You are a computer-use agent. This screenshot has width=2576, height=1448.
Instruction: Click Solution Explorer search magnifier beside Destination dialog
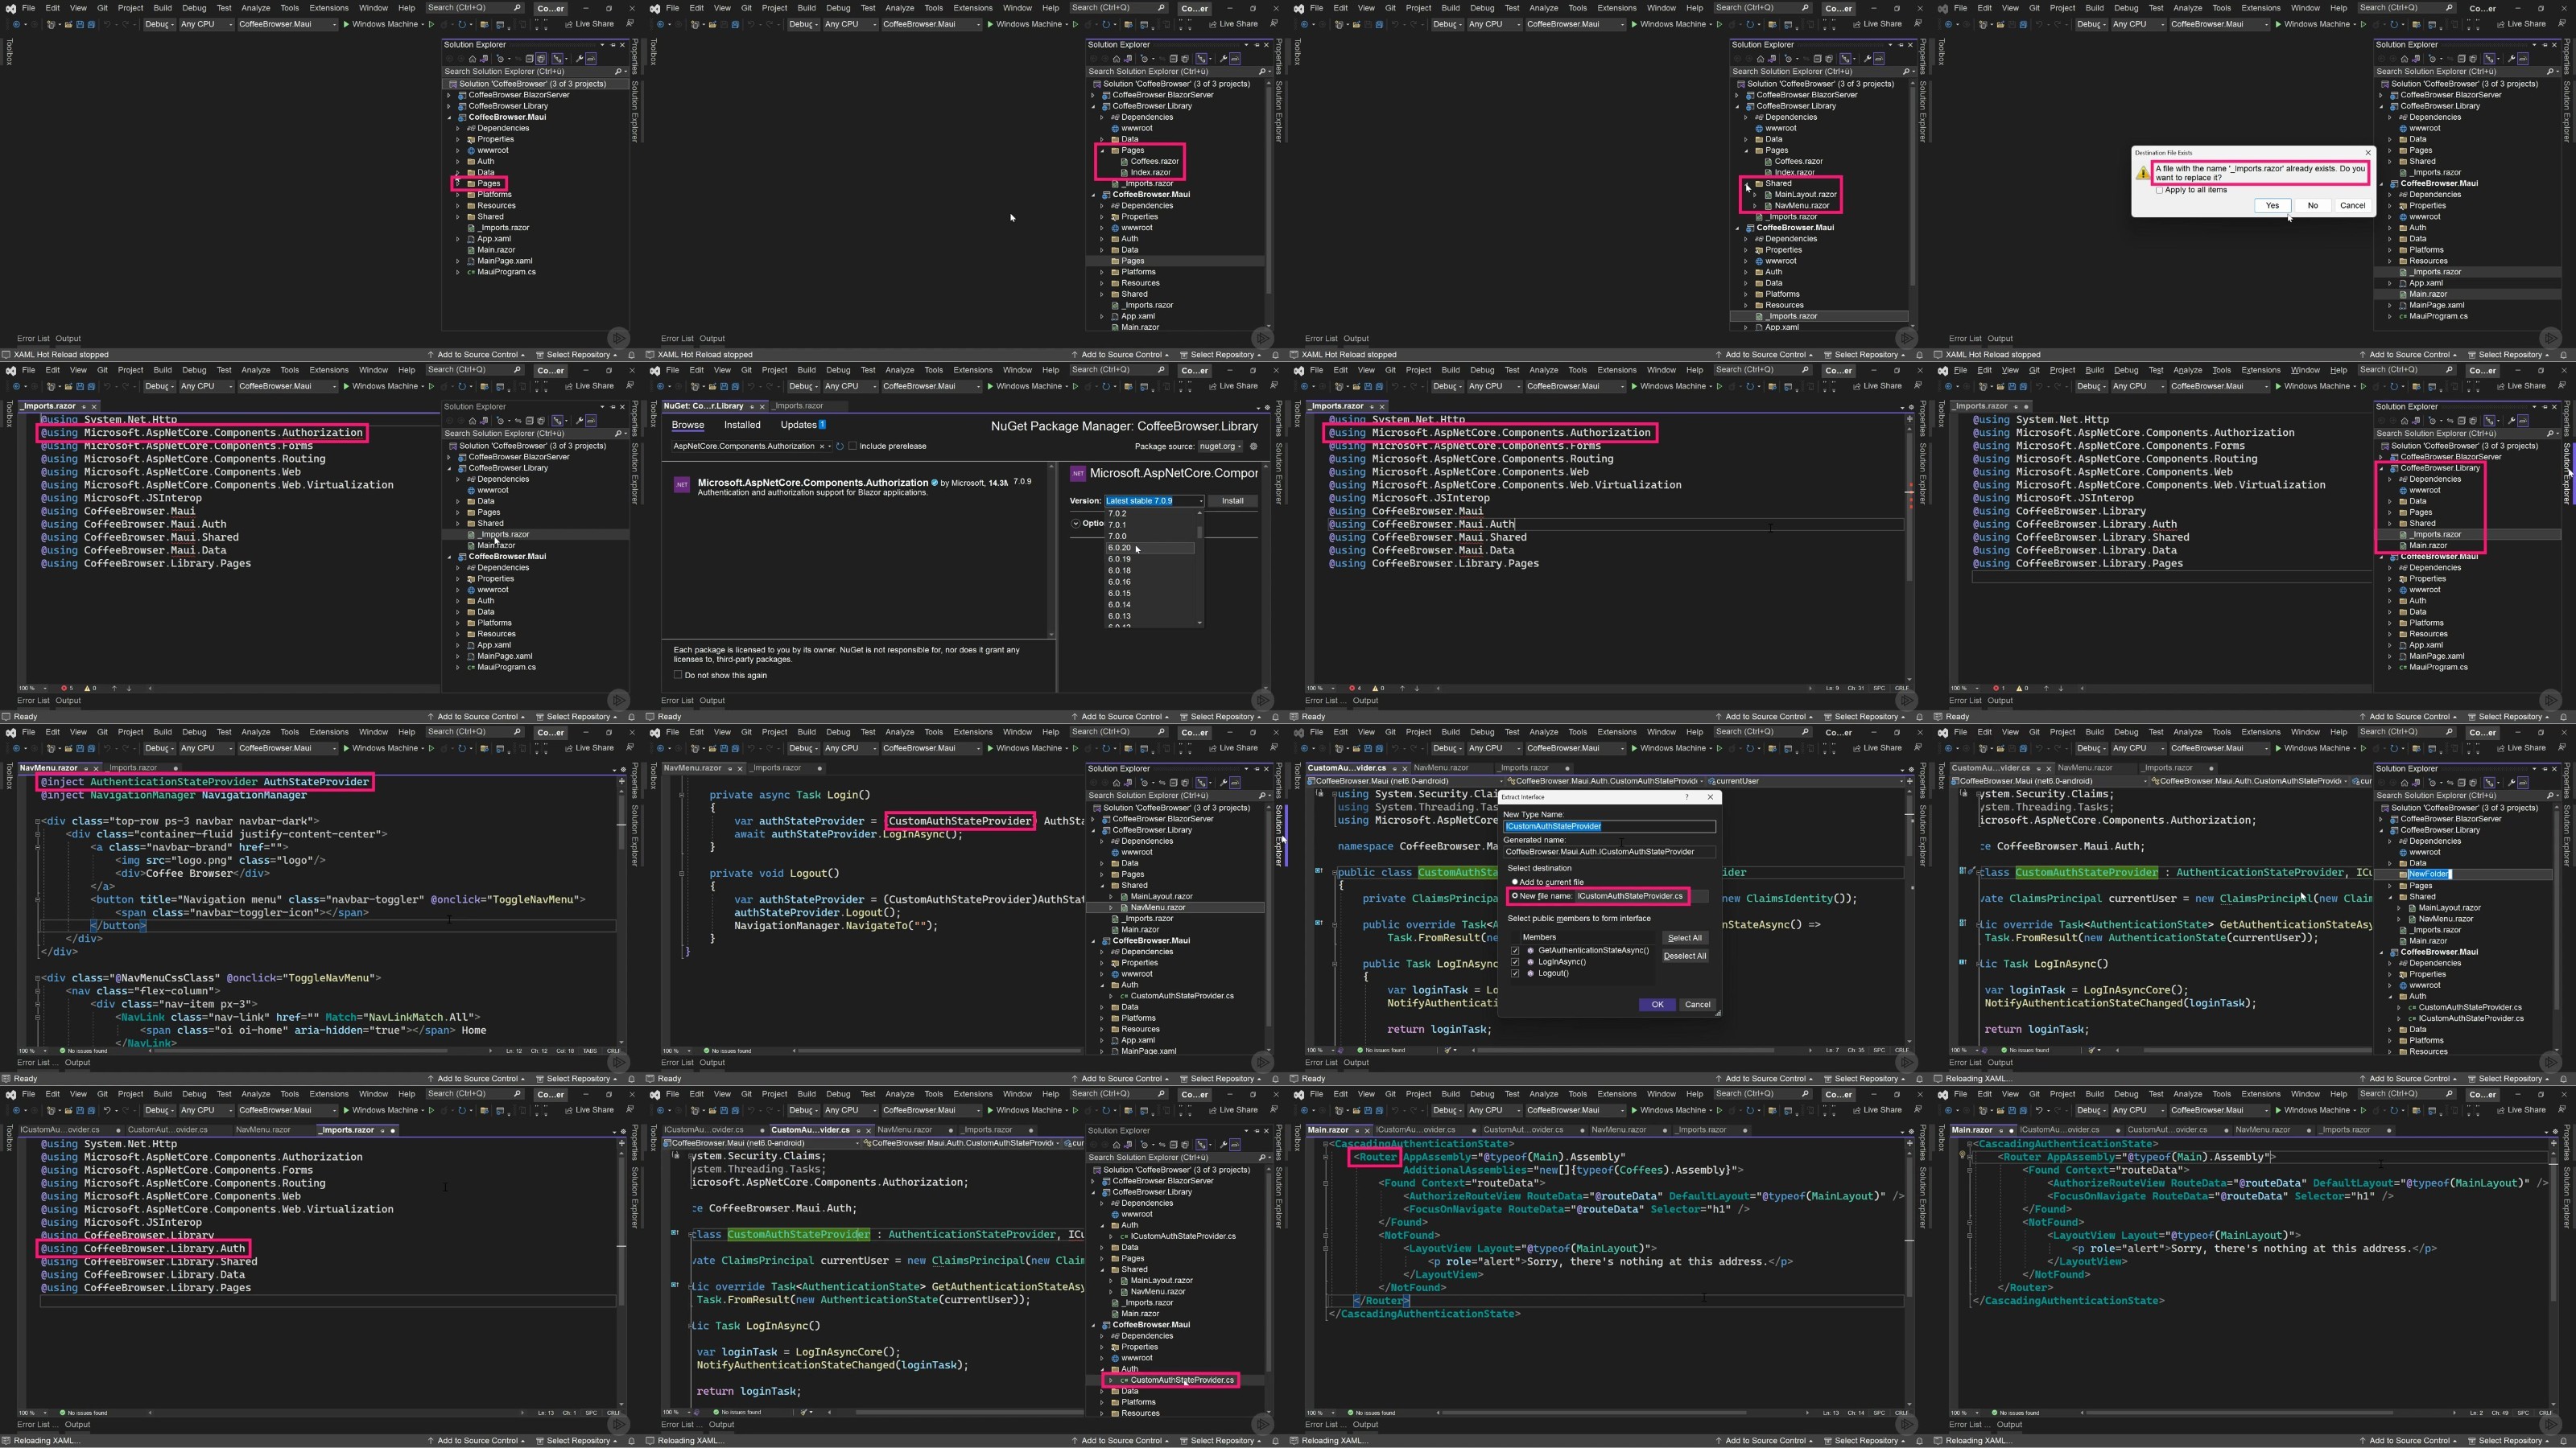(2550, 72)
